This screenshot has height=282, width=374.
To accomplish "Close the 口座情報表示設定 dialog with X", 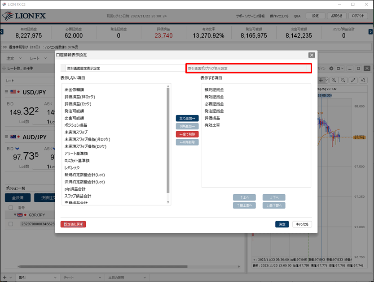I will pos(312,55).
